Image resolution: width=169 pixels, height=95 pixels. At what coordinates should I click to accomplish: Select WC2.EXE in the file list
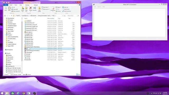click(x=28, y=60)
